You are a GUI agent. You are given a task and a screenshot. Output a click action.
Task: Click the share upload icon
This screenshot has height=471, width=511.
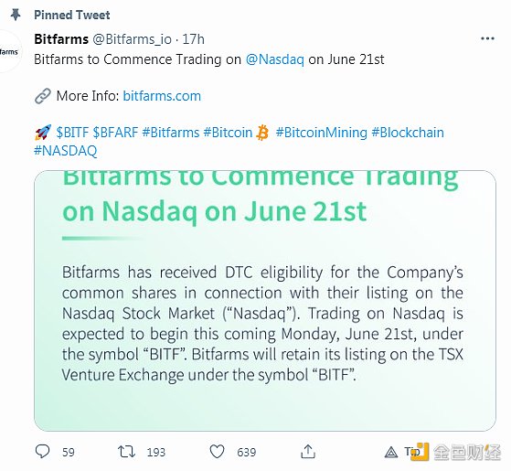point(308,452)
